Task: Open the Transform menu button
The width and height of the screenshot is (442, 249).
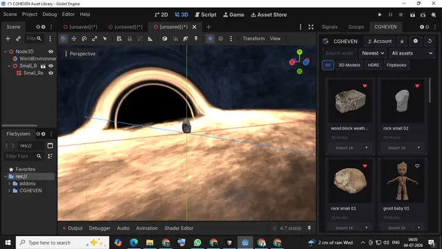Action: (254, 39)
